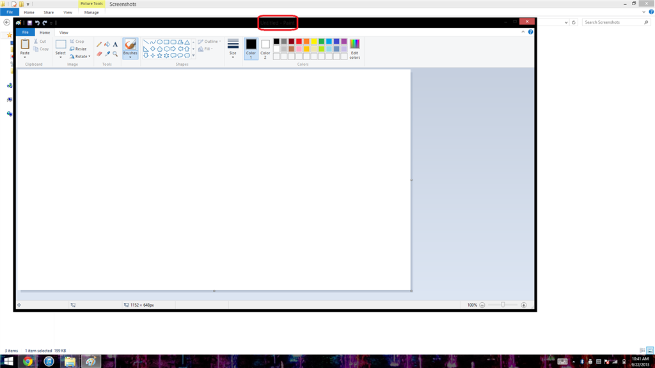Open the Brushes dropdown arrow
This screenshot has width=655, height=368.
[130, 57]
